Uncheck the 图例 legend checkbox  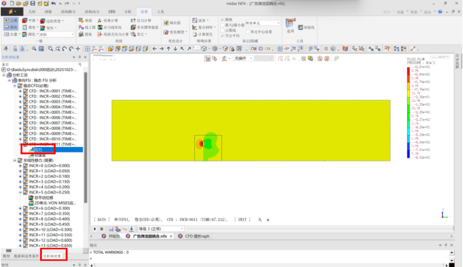pyautogui.click(x=222, y=20)
